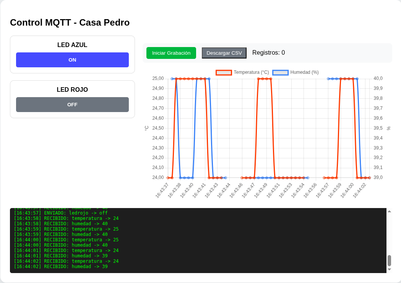Click log line 16:44:02 humedad -> 39
The image size is (401, 283).
click(x=61, y=267)
